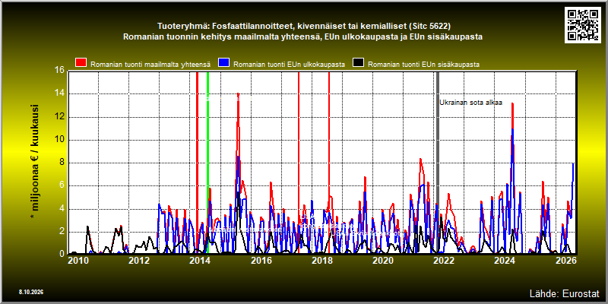Click the 'Ukrainan sota alkaa' annotation
The image size is (608, 304).
[x=470, y=103]
